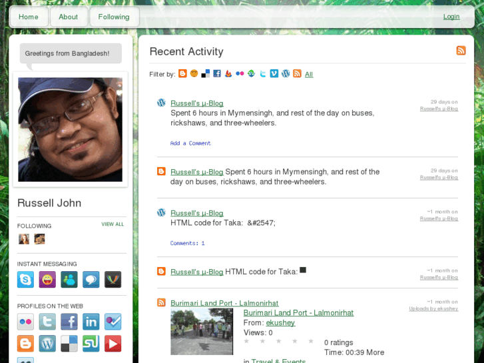Image resolution: width=484 pixels, height=363 pixels.
Task: Select the Home navigation tab
Action: click(x=29, y=17)
